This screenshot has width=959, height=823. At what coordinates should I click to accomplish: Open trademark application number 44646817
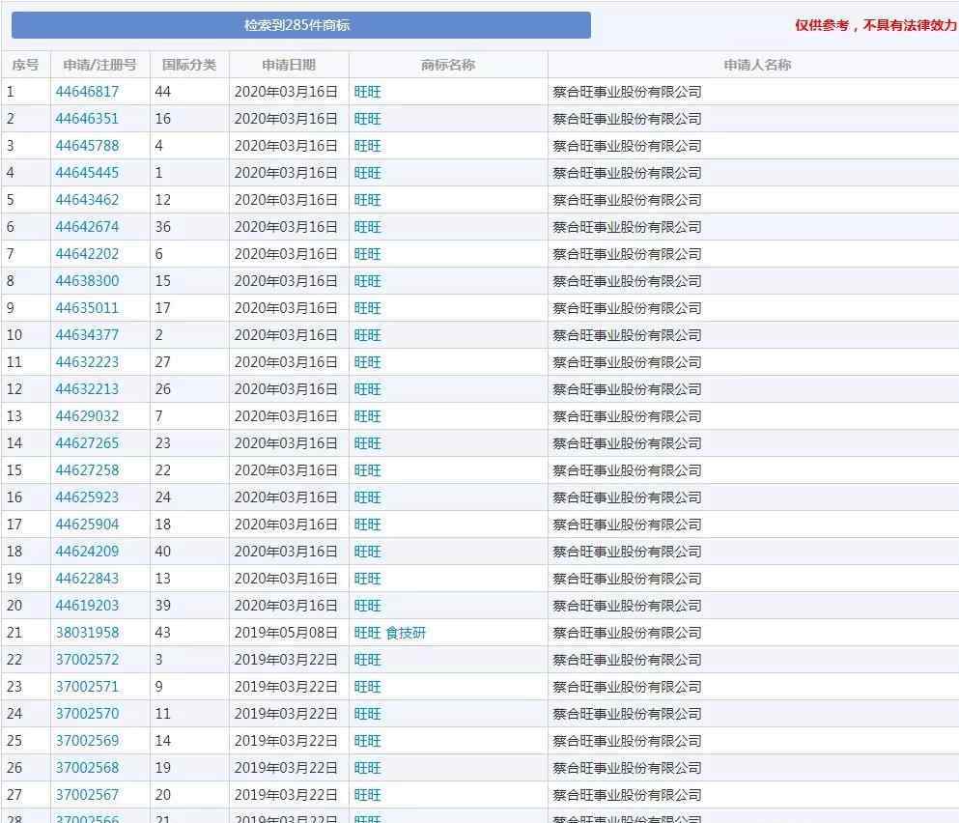tap(87, 92)
